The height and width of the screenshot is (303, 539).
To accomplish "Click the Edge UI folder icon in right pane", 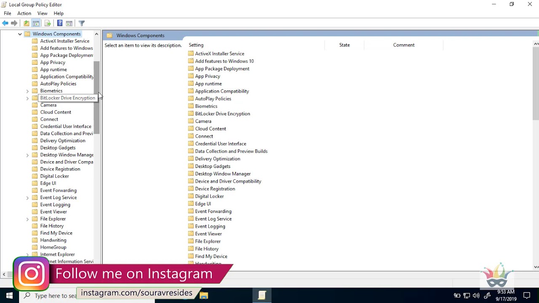I will point(191,203).
